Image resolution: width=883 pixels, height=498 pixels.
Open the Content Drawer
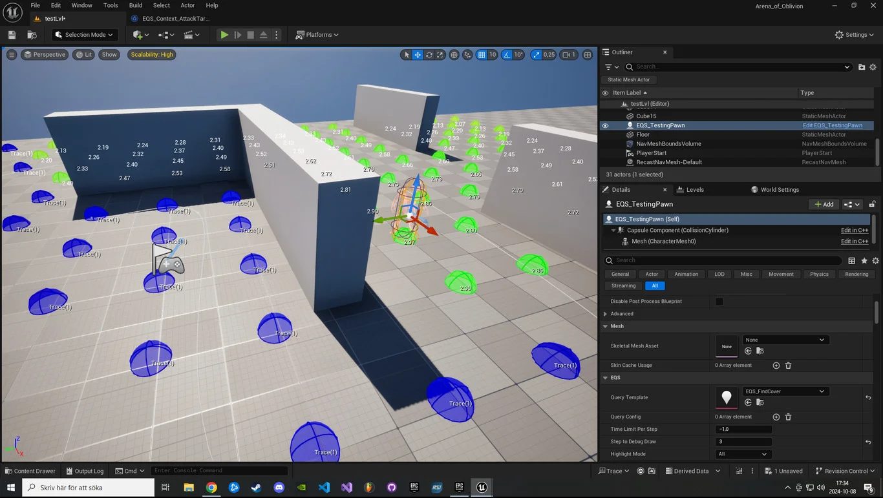pos(30,471)
